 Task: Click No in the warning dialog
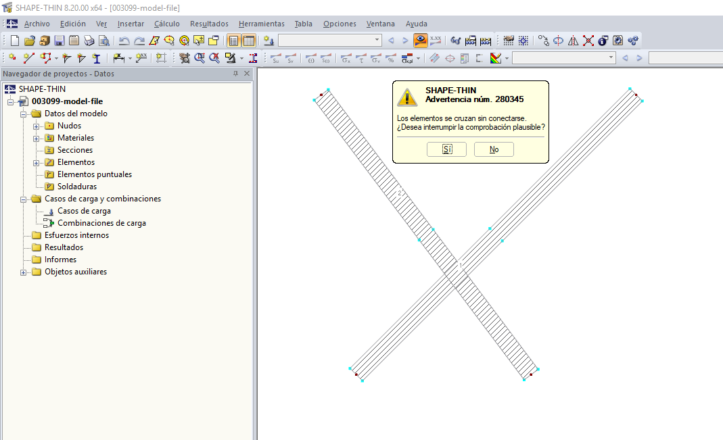[494, 149]
